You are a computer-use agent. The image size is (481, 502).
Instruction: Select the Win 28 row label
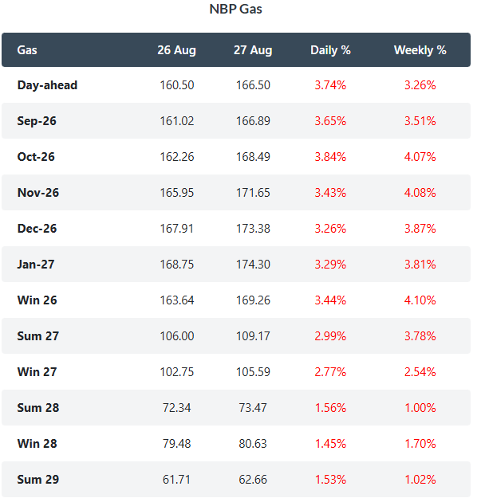coord(37,444)
